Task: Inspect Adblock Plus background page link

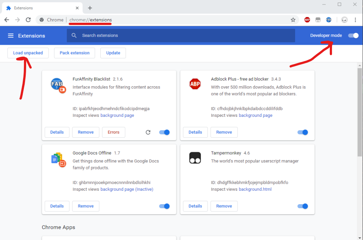Action: [x=256, y=115]
